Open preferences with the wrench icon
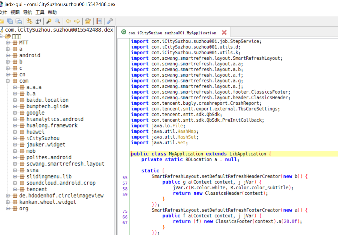The image size is (338, 235). point(110,21)
